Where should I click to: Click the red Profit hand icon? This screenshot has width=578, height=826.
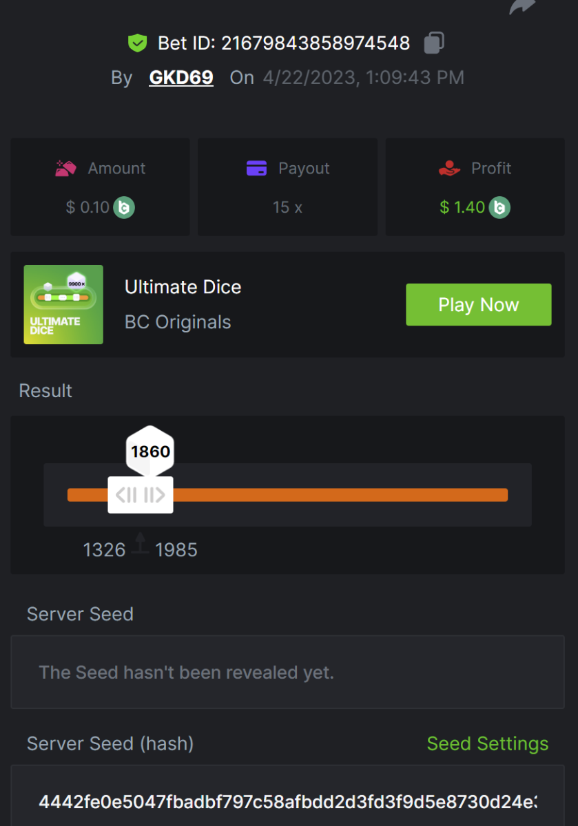pyautogui.click(x=449, y=168)
